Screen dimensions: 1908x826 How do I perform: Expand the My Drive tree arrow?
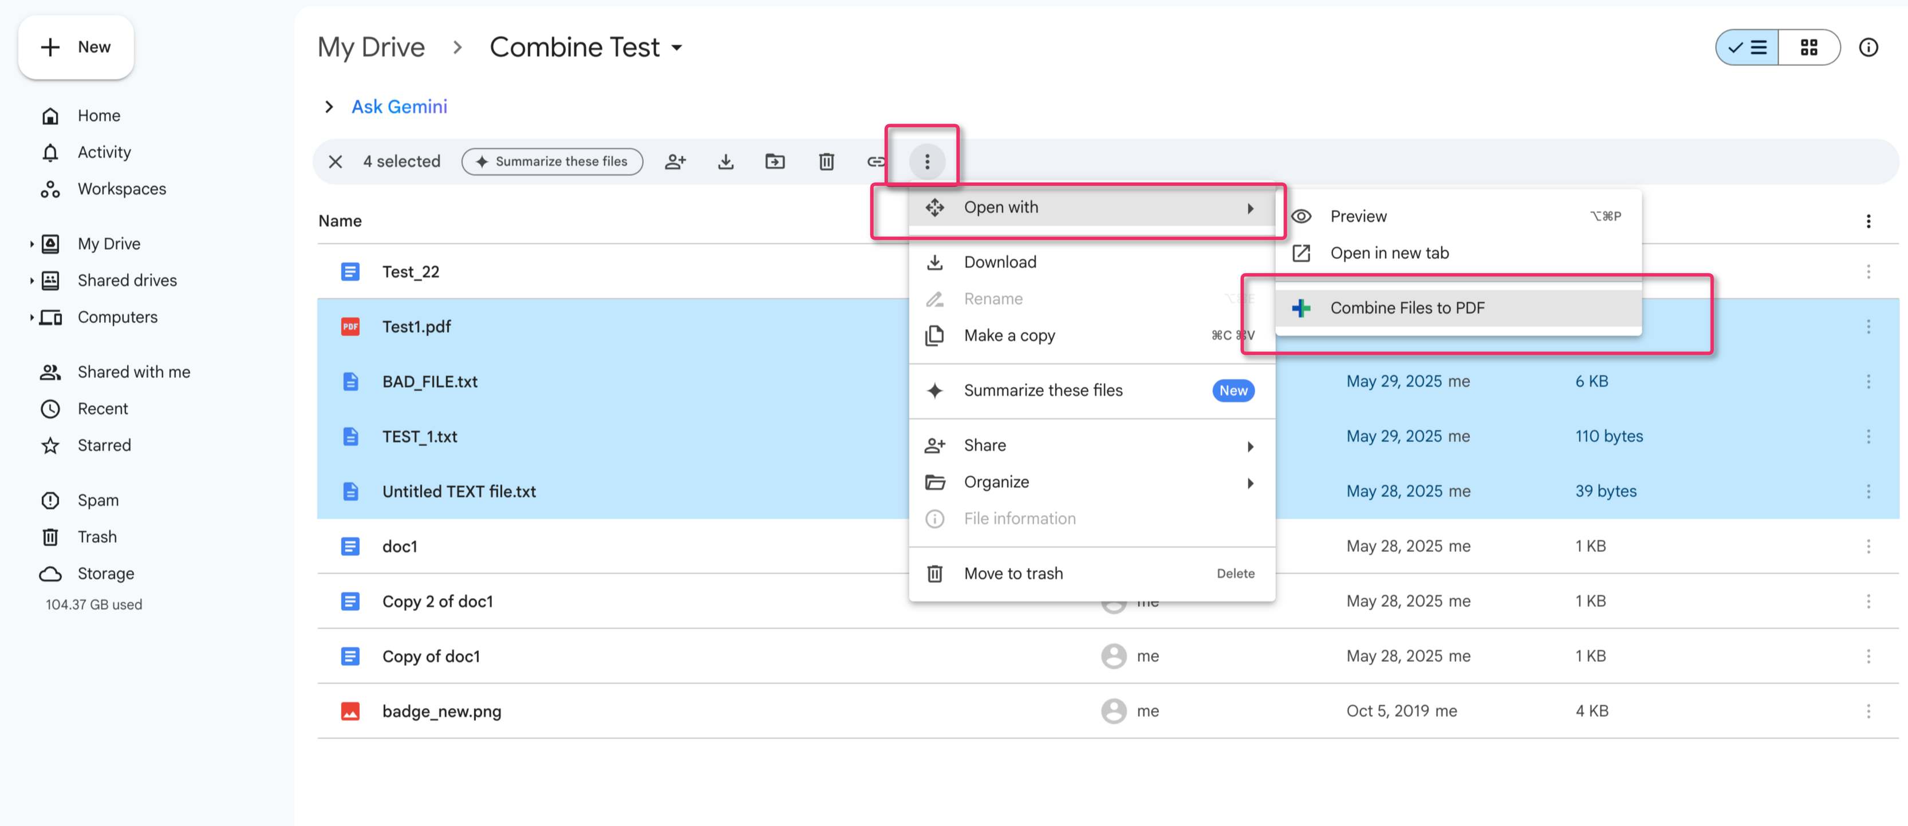coord(32,243)
